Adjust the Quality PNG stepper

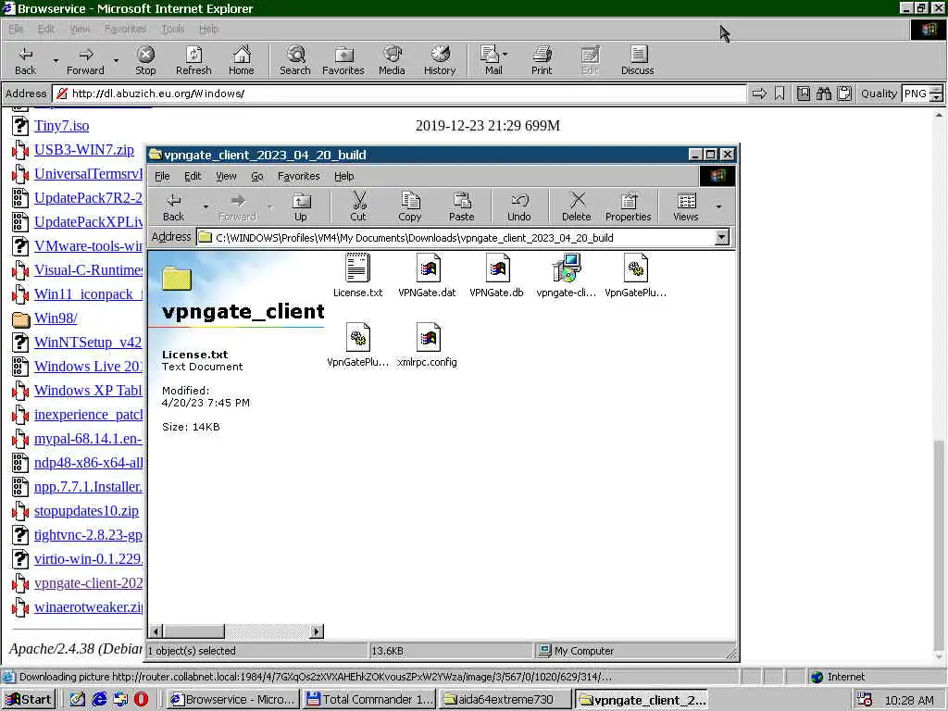click(x=937, y=94)
